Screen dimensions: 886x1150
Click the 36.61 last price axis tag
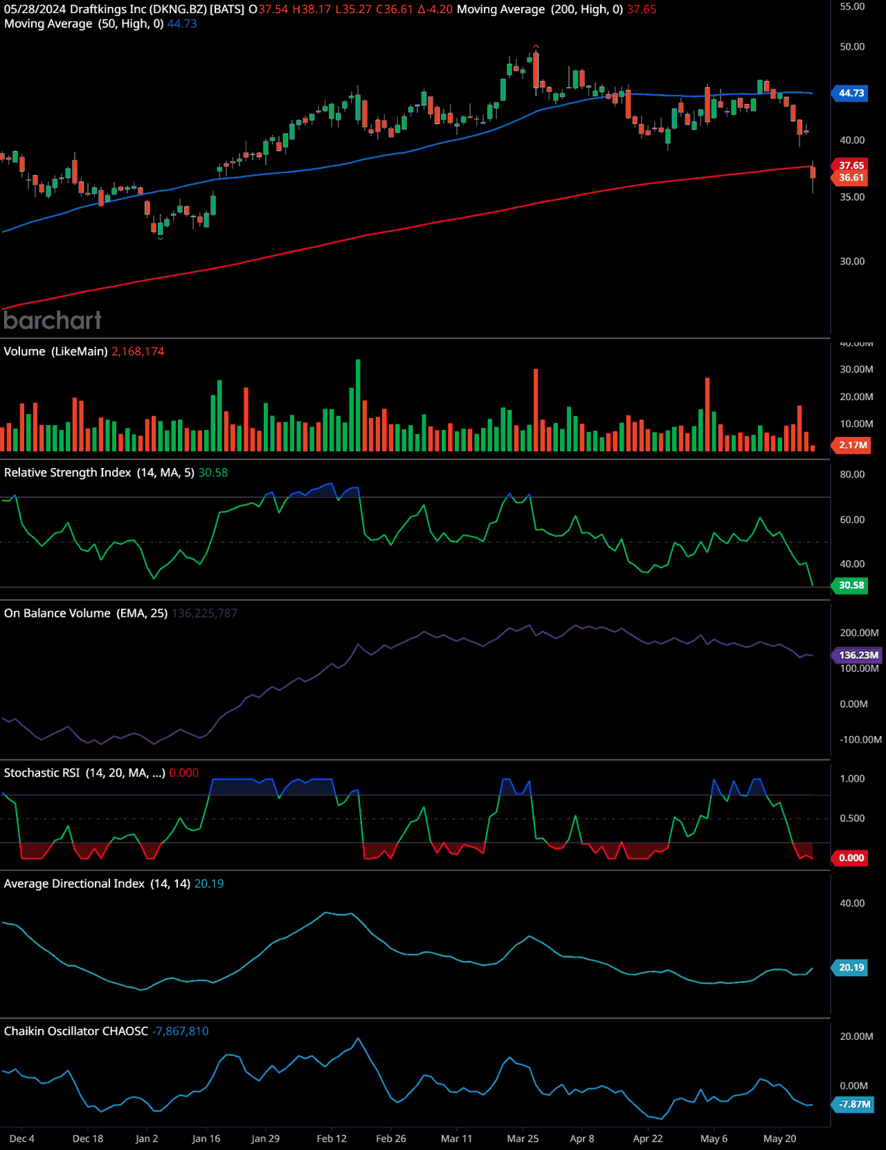coord(851,178)
